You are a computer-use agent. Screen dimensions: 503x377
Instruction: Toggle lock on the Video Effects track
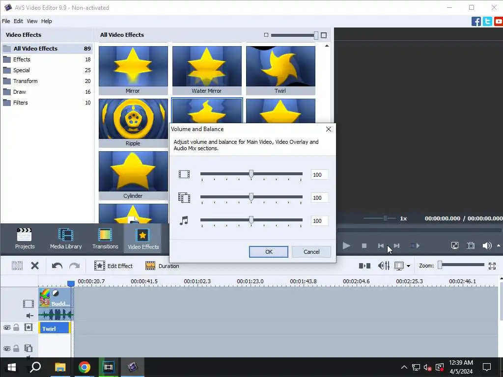click(x=16, y=327)
